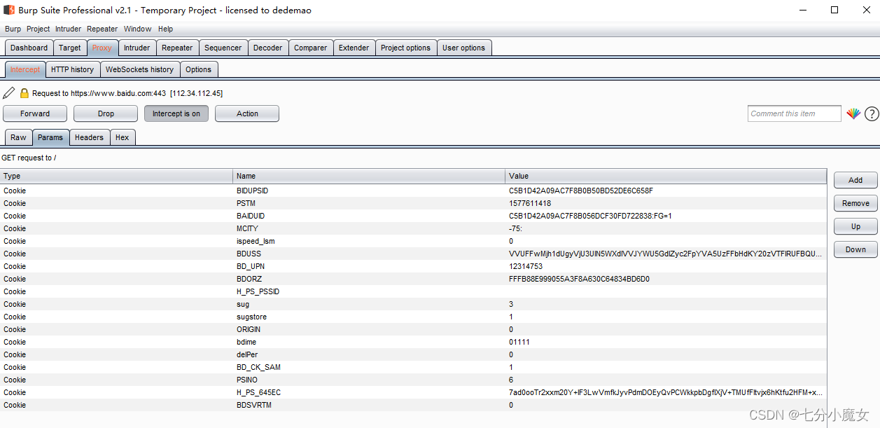This screenshot has width=880, height=428.
Task: Select the H_PS_PSSID cookie name
Action: click(258, 291)
